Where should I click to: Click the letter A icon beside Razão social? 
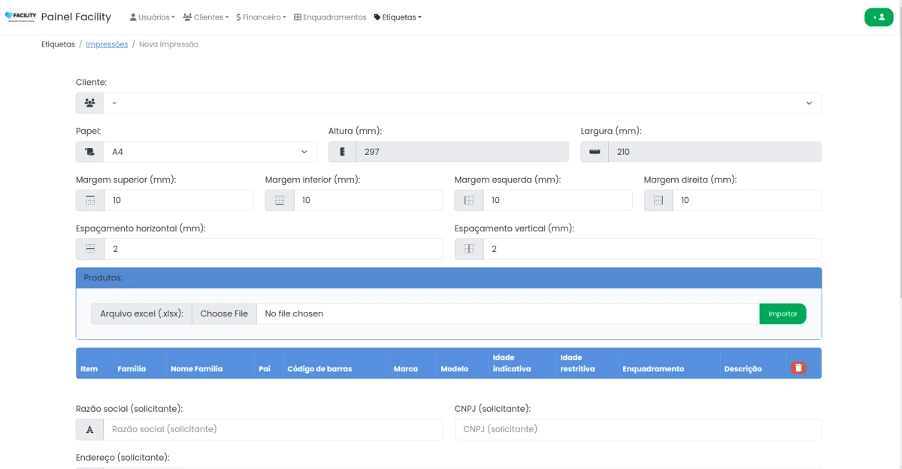tap(89, 429)
